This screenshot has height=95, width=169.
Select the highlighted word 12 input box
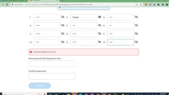[x=120, y=42]
